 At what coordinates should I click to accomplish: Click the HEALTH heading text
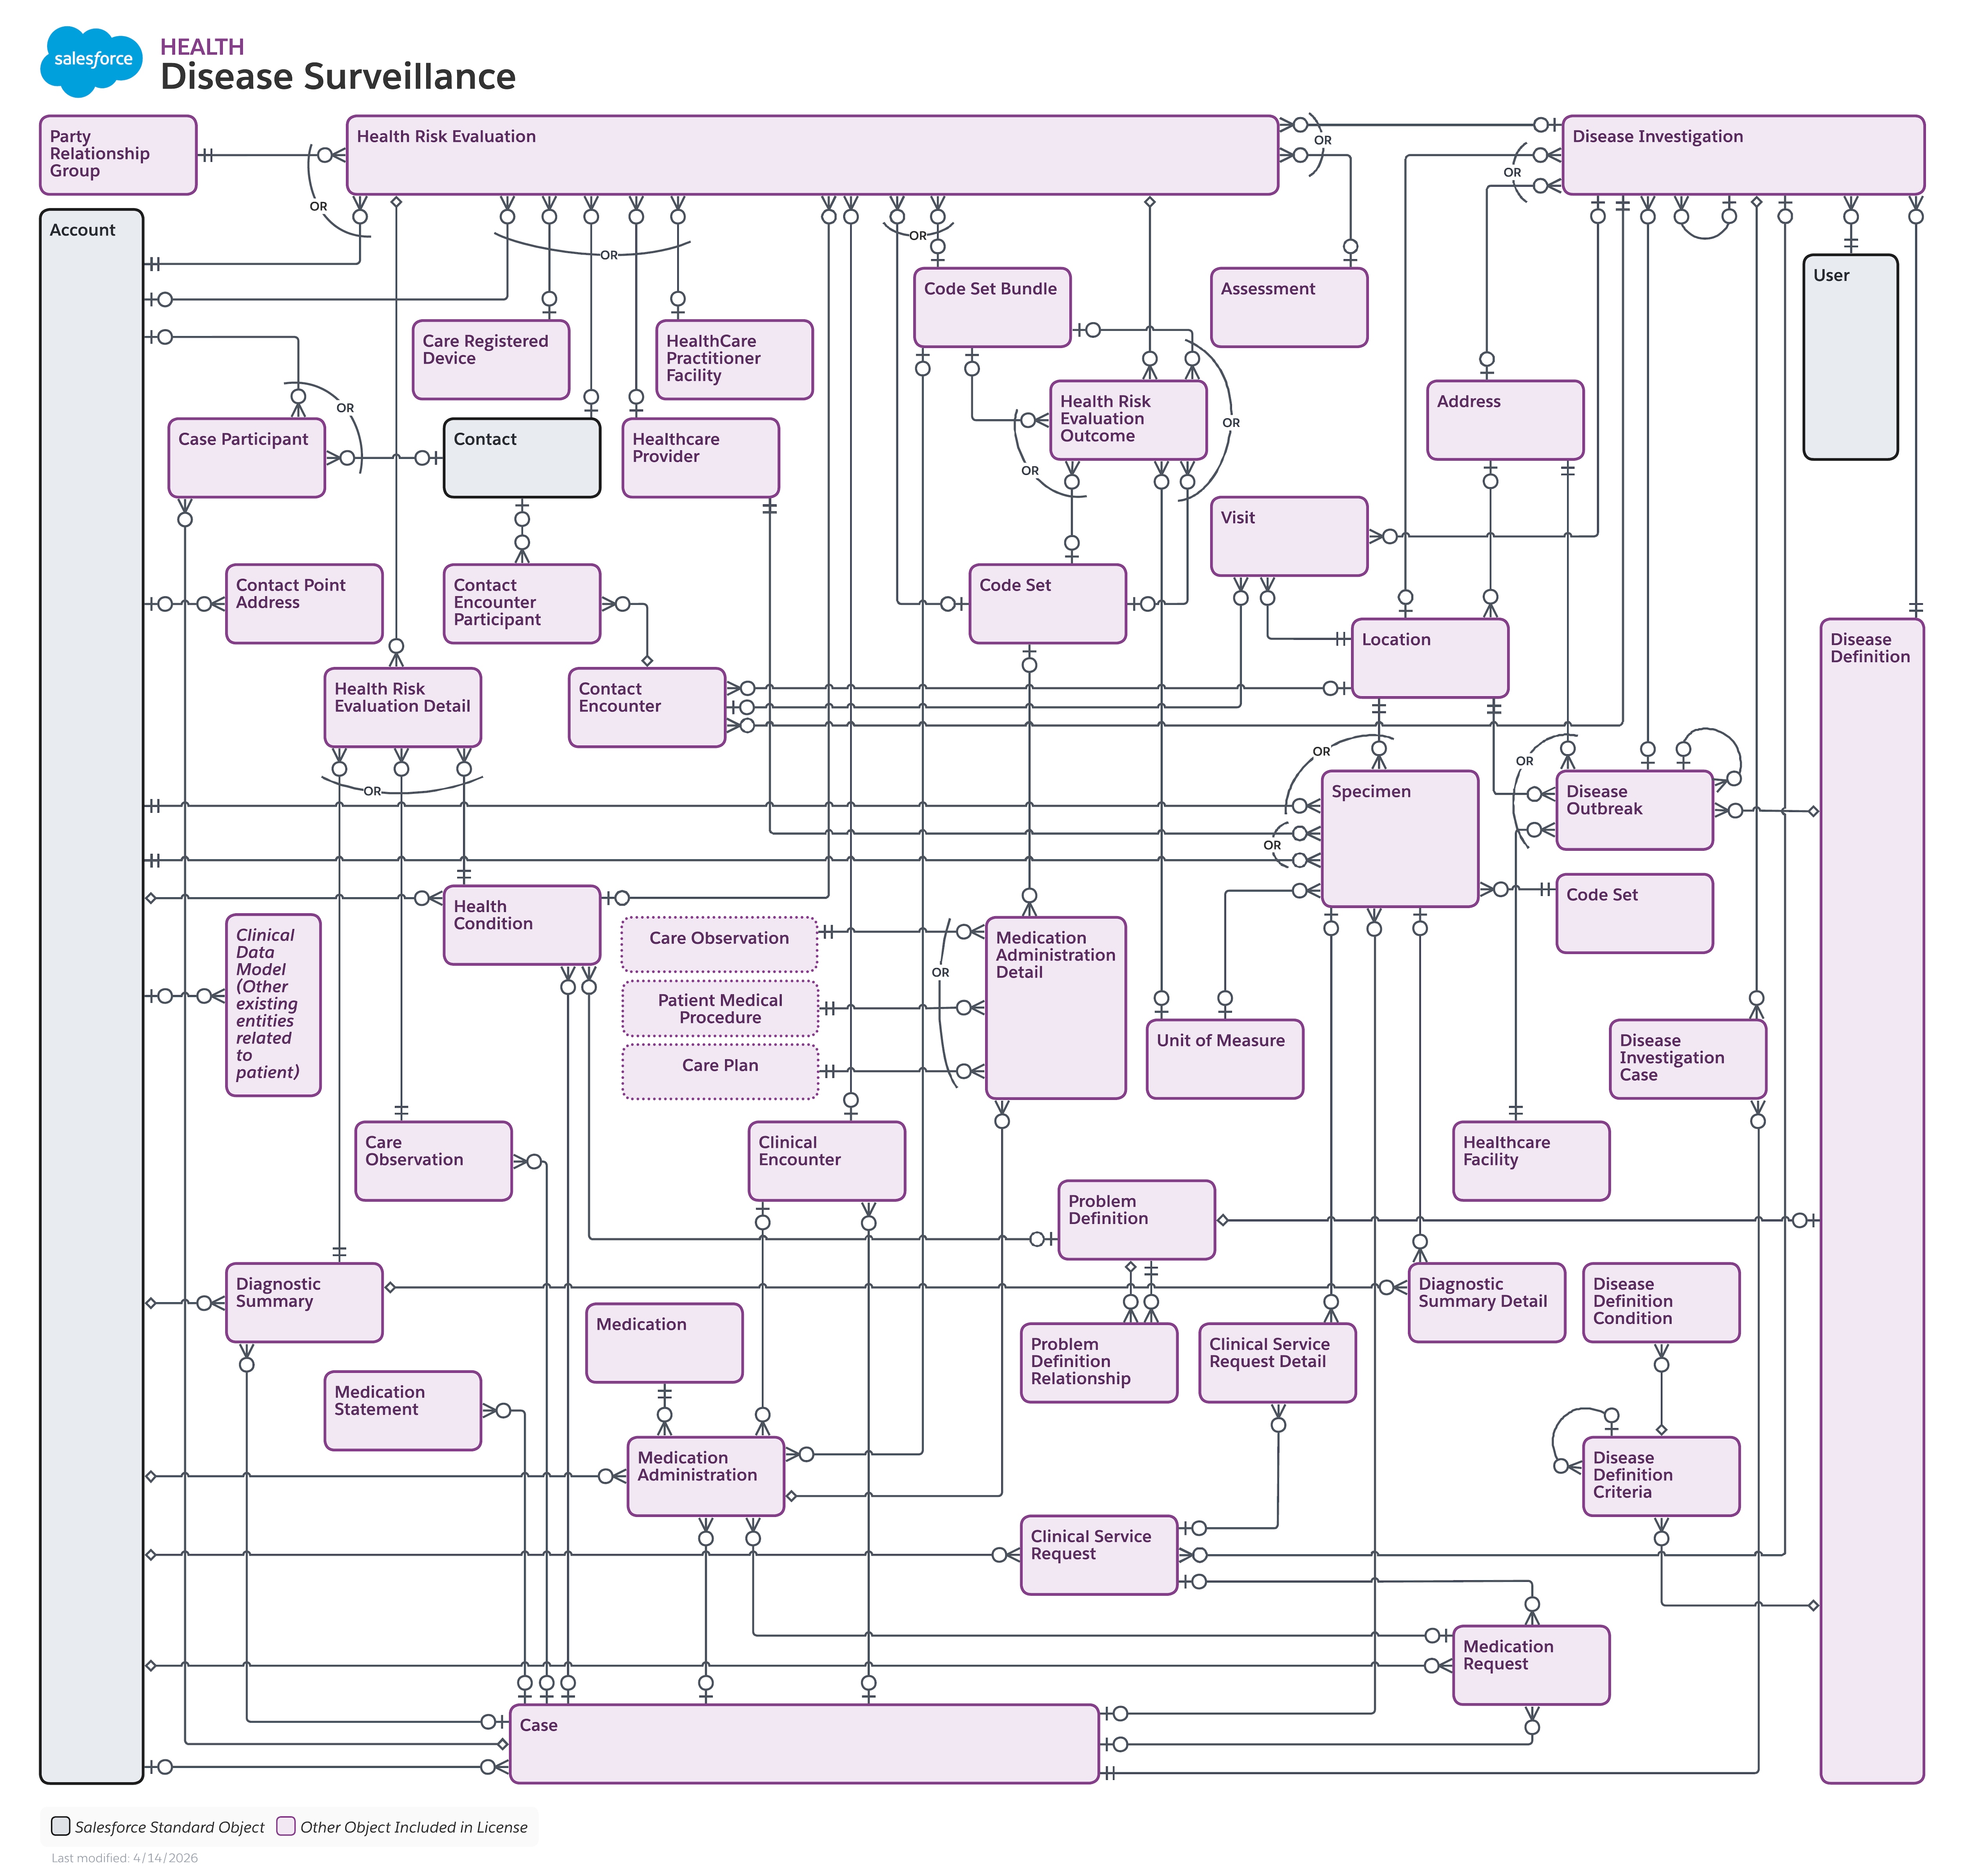click(202, 47)
